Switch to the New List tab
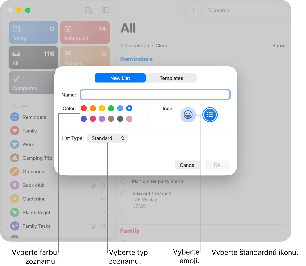Screen dimensions: 306x266 point(120,78)
